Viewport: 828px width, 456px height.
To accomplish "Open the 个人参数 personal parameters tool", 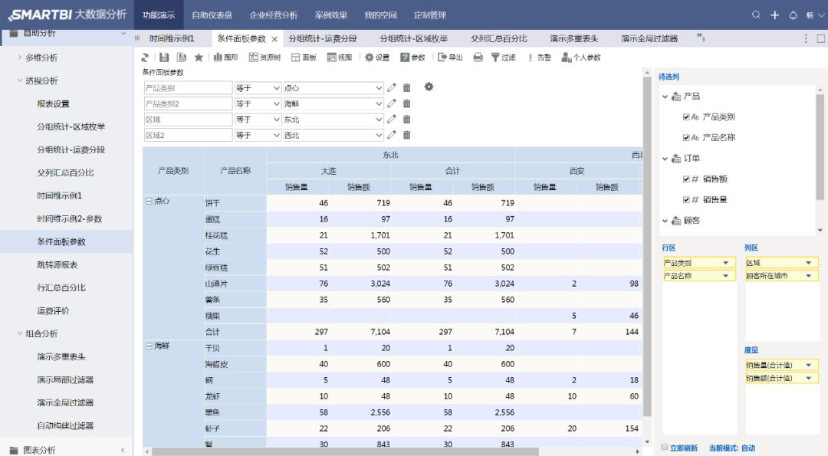I will click(581, 57).
